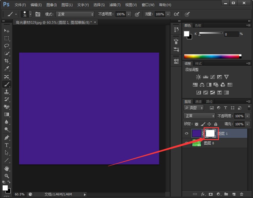Toggle lock transparent pixels checkerboard icon
This screenshot has height=198, width=253.
pos(197,124)
